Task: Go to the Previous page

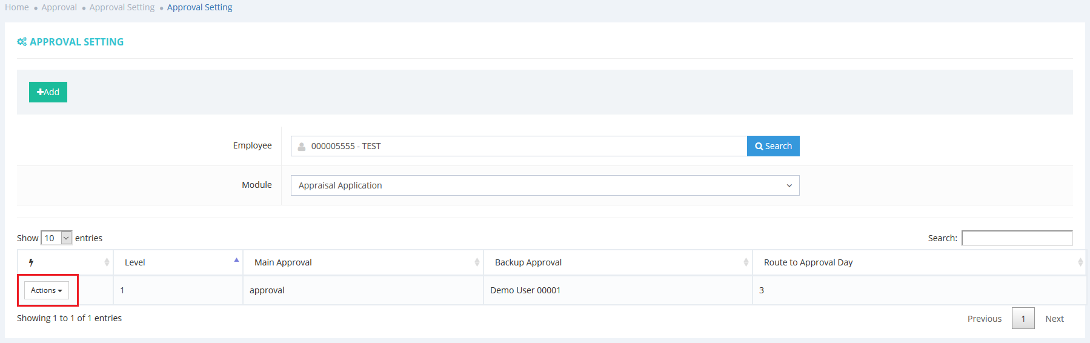Action: pyautogui.click(x=984, y=319)
